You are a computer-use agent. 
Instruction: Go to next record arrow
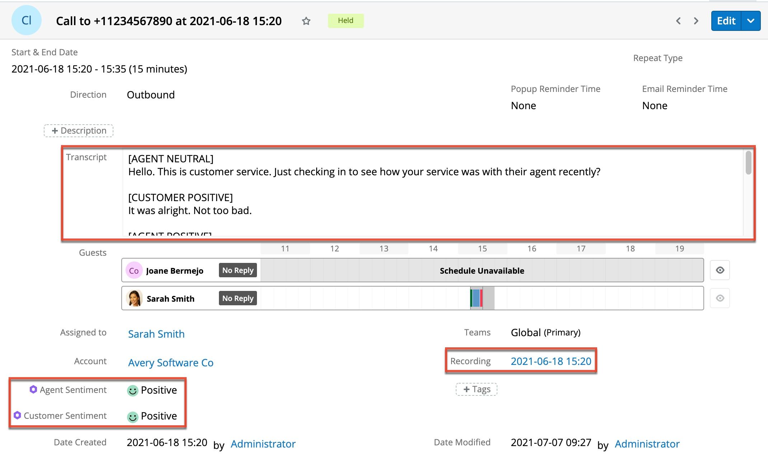point(696,21)
